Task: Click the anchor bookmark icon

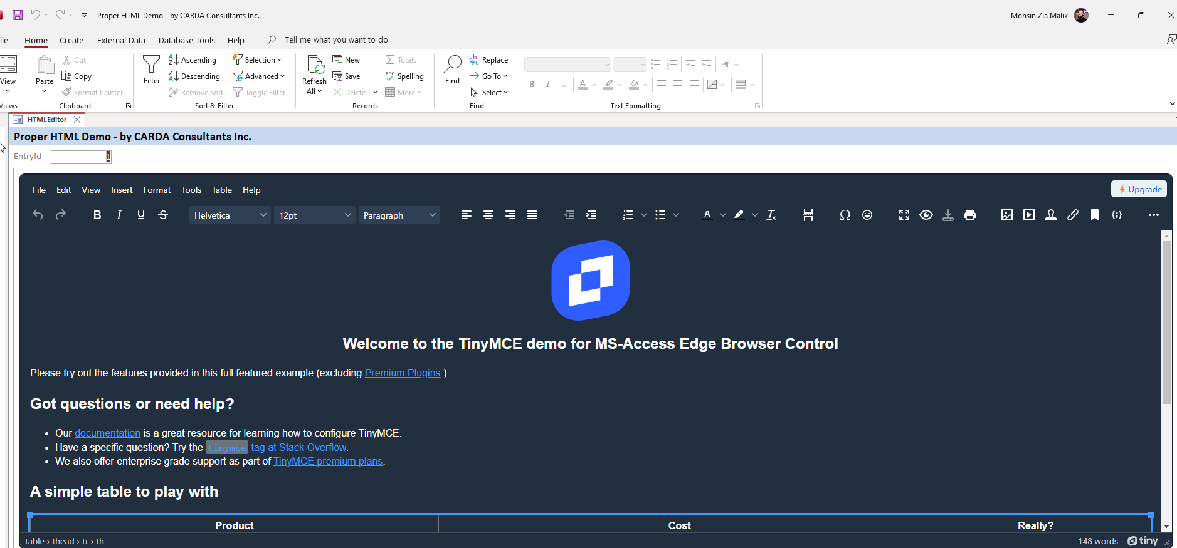Action: 1094,215
